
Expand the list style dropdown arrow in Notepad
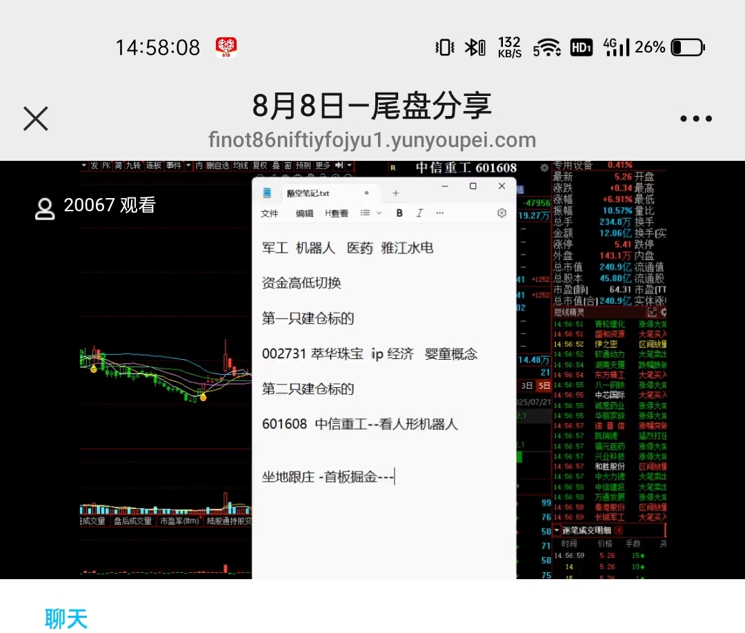(x=379, y=213)
